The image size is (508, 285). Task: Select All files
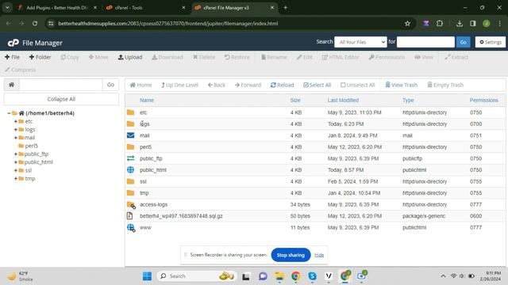317,85
